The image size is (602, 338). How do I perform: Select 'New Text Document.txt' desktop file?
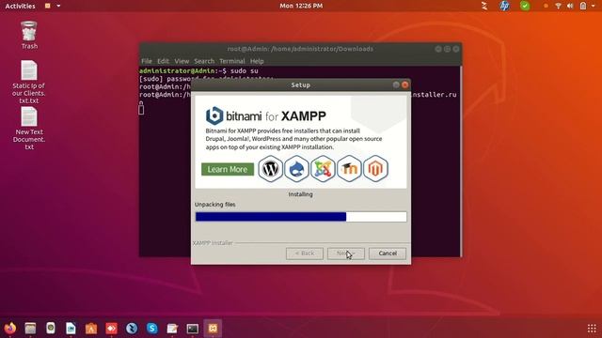(29, 128)
